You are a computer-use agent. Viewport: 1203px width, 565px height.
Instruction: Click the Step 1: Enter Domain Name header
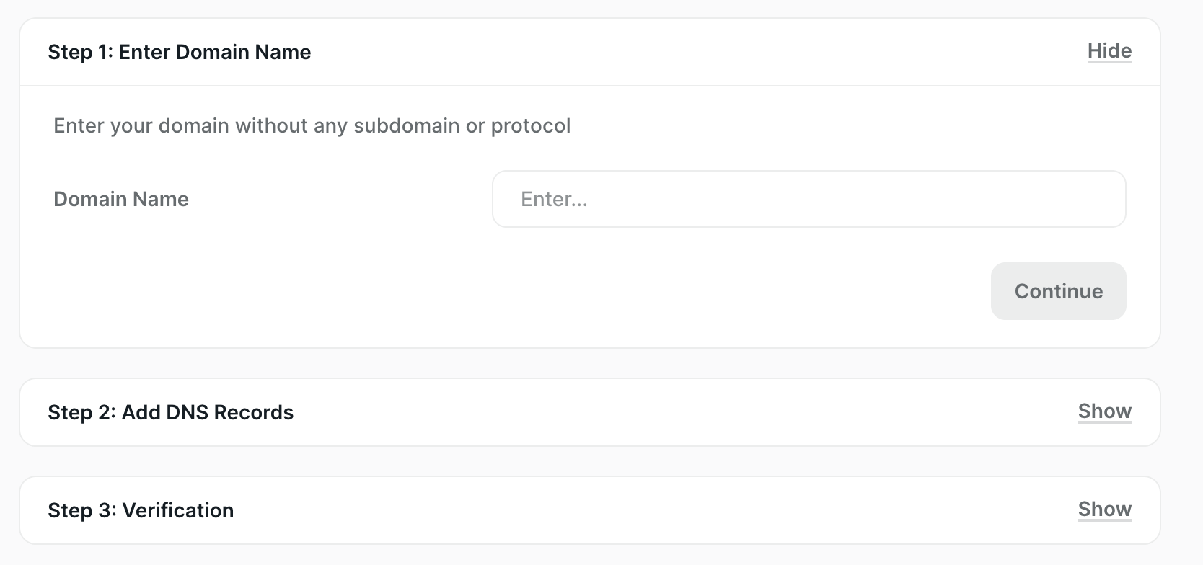[180, 52]
